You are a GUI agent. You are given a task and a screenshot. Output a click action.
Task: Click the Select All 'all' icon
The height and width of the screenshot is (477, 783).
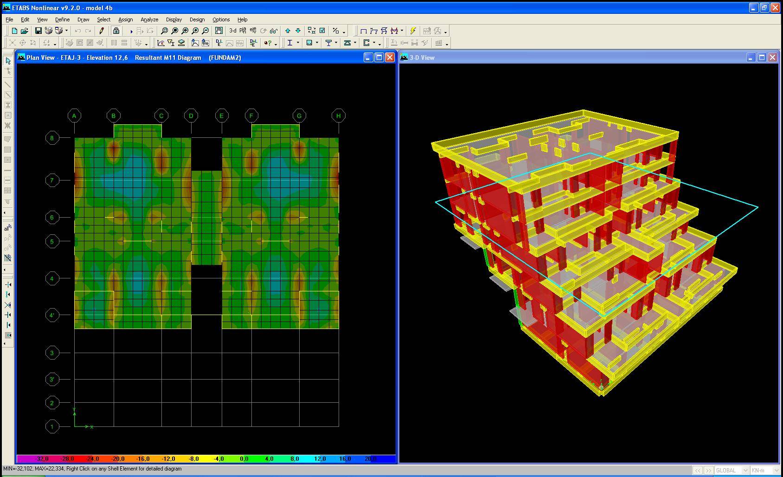click(8, 228)
